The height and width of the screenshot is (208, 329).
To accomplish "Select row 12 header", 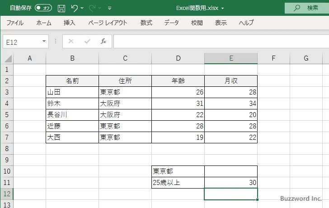I will coord(7,194).
